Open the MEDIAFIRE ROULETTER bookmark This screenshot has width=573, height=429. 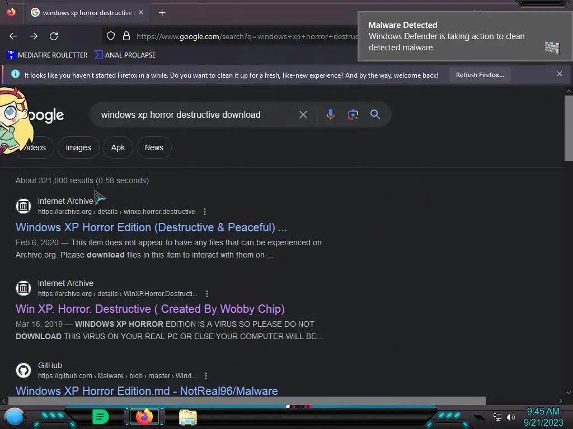pyautogui.click(x=47, y=55)
